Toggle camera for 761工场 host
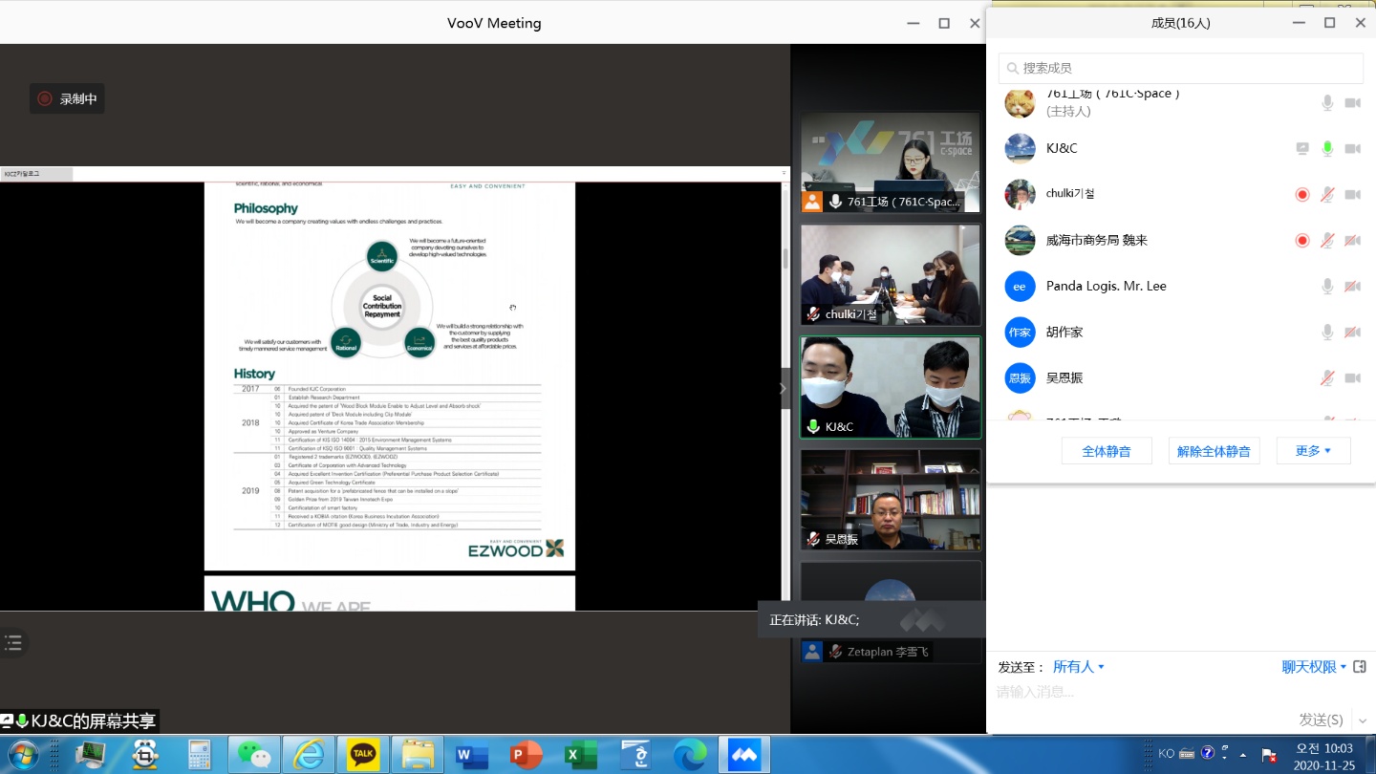 [x=1352, y=102]
